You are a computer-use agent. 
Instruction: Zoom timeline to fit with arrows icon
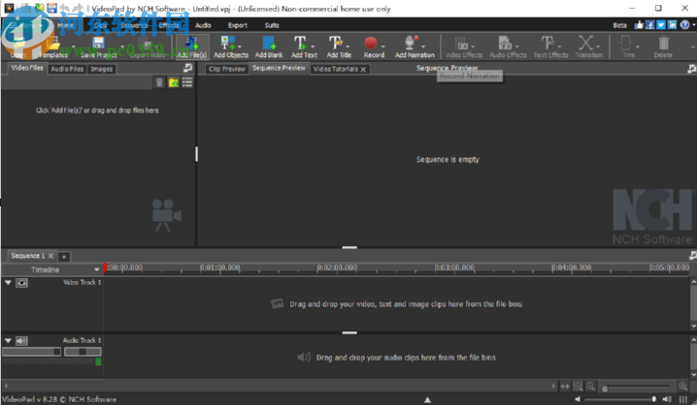[565, 387]
